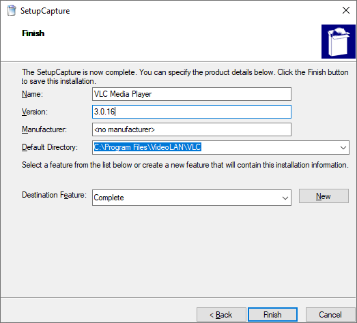The width and height of the screenshot is (357, 323).
Task: Click 'Select a feature from the list' instruction
Action: coord(185,165)
